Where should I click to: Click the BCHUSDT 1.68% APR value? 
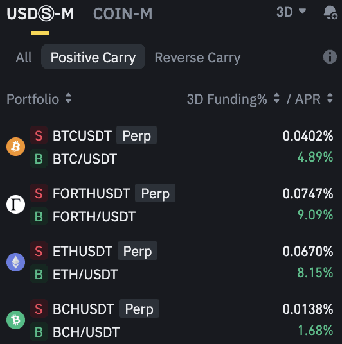(316, 331)
